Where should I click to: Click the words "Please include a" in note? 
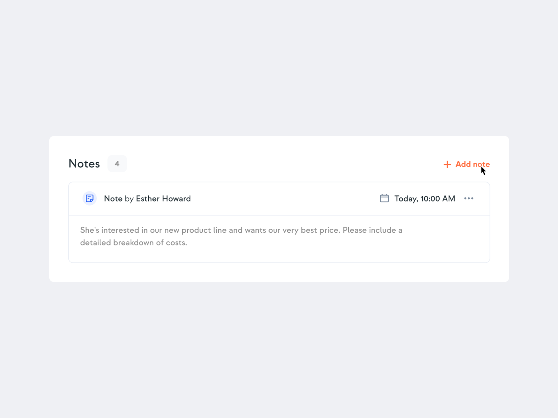pos(372,230)
